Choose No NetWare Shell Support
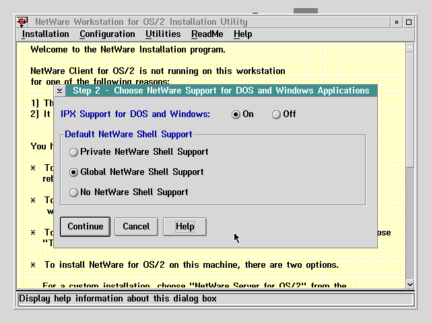 point(129,192)
